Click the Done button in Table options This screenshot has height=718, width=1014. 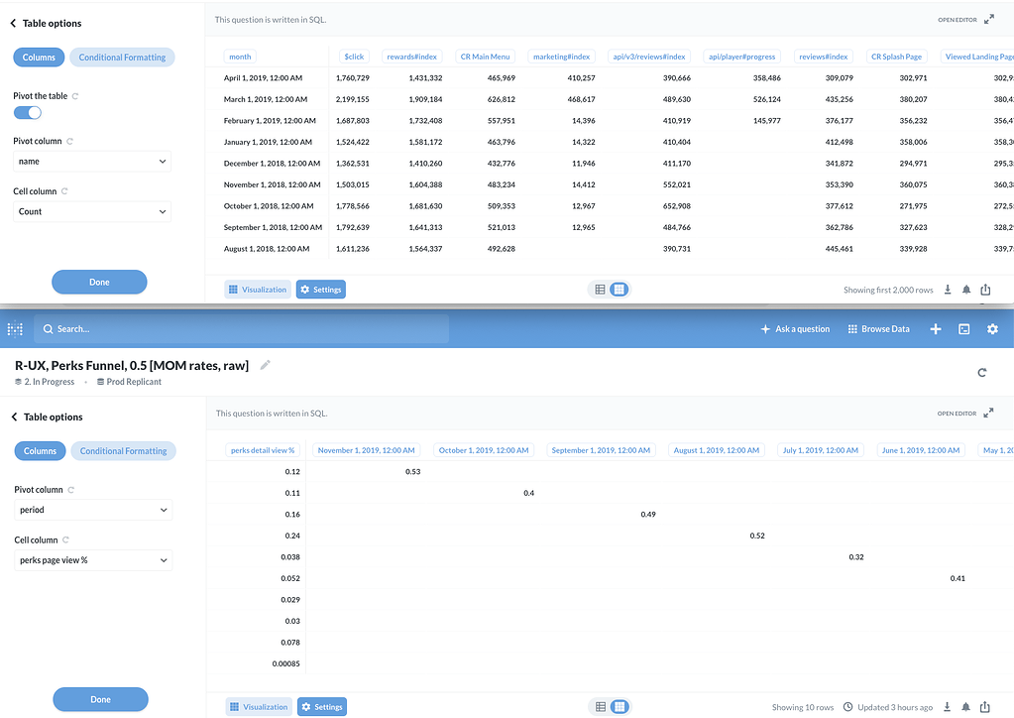100,699
